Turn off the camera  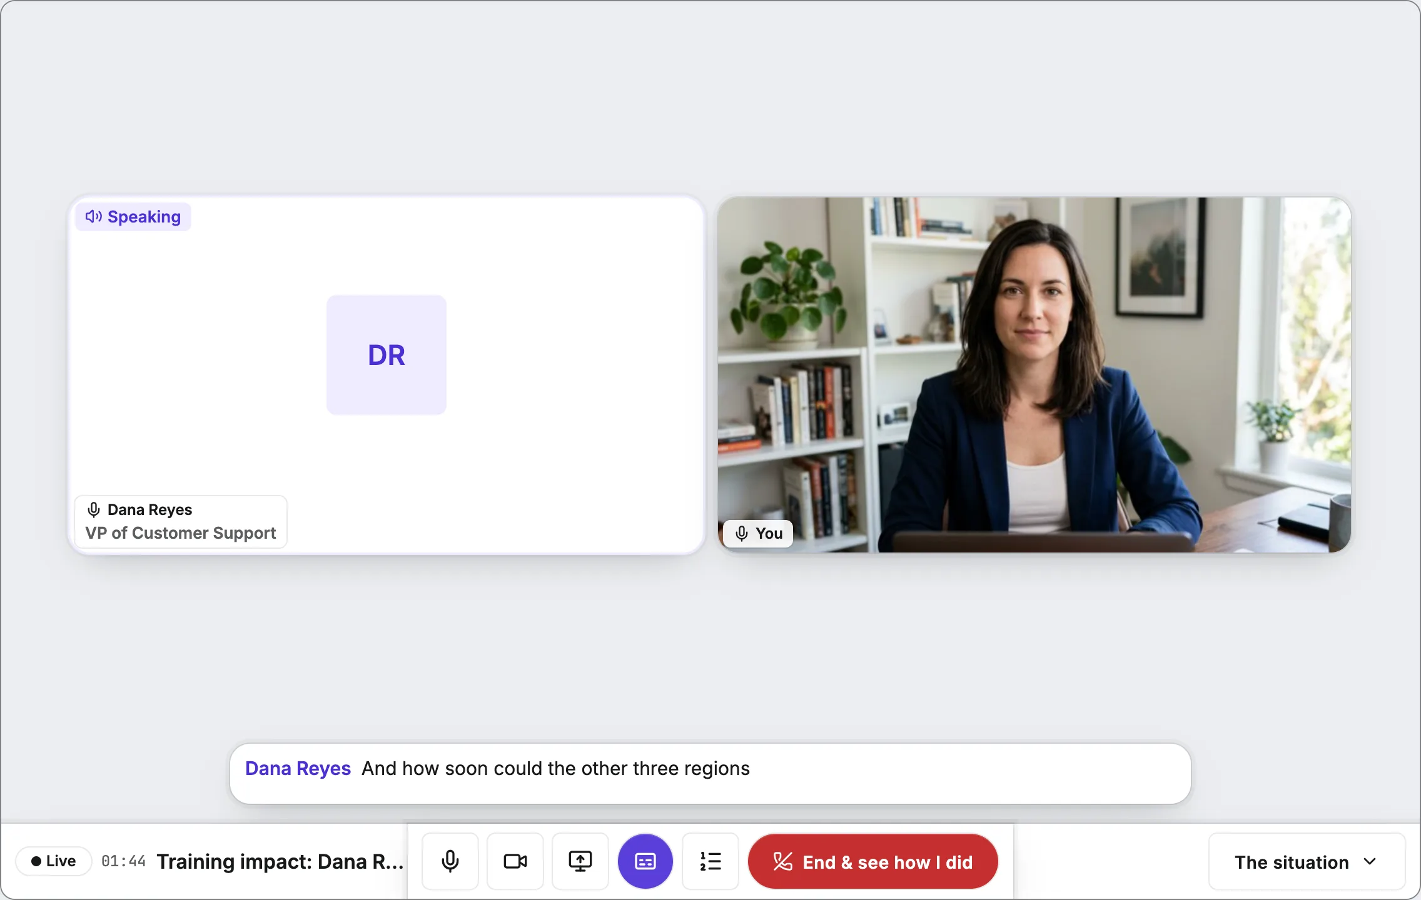515,861
